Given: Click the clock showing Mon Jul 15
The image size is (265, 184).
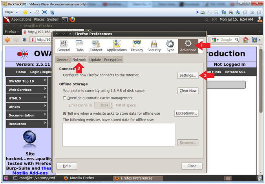Looking at the screenshot, I should [x=236, y=20].
